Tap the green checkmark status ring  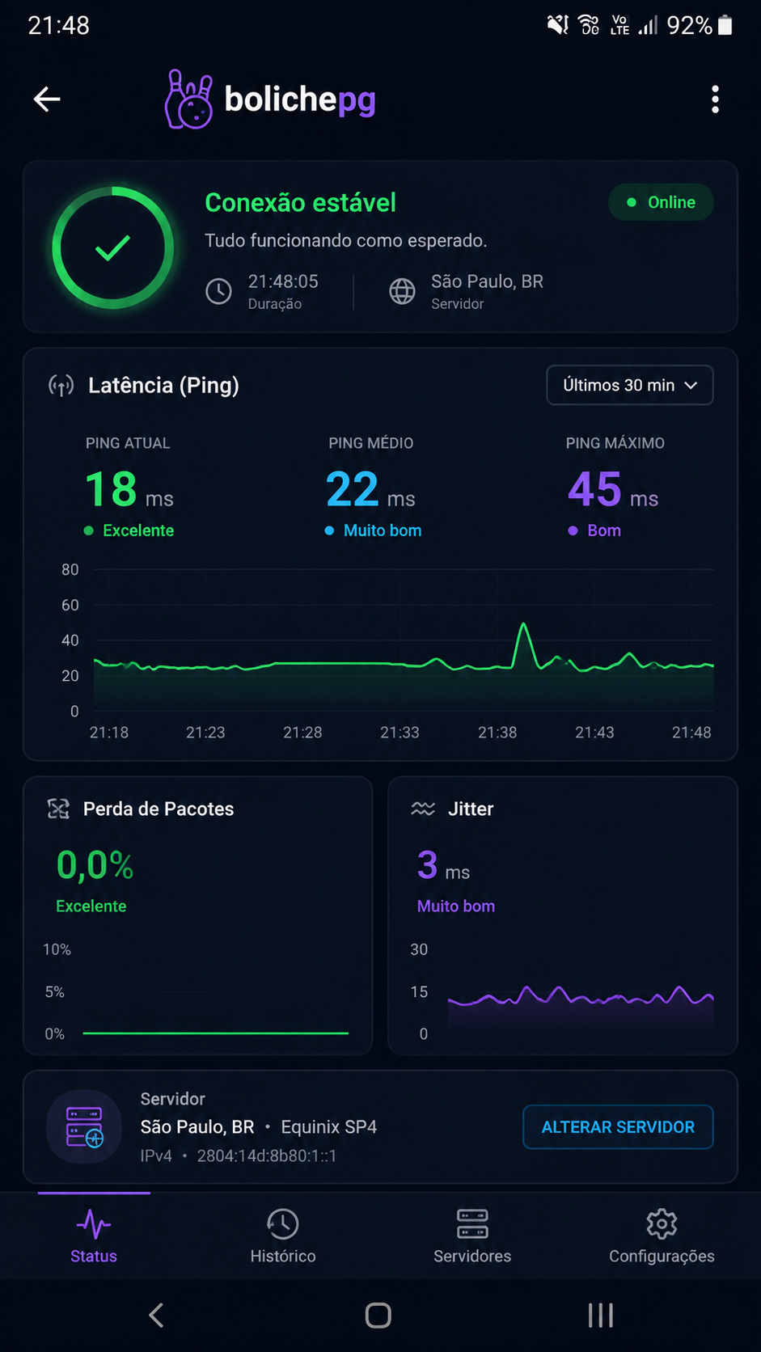pos(113,247)
